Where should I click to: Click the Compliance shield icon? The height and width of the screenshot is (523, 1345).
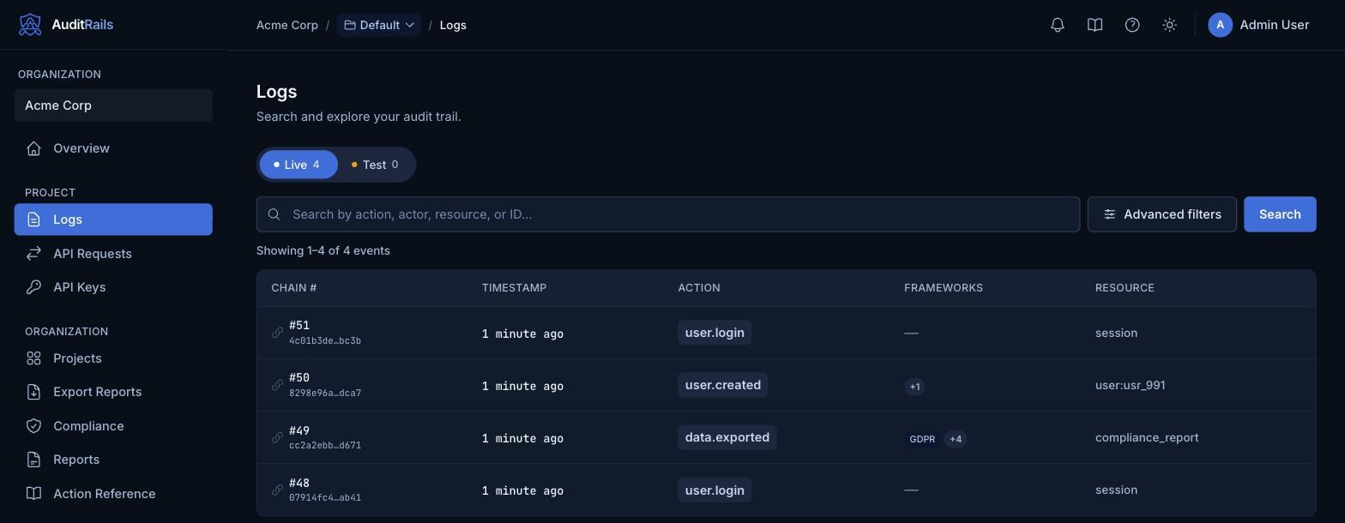[33, 426]
